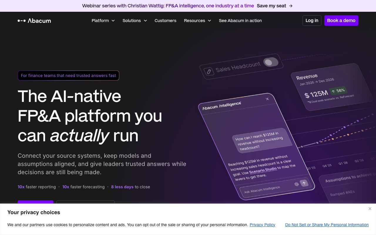Click Do Not Sell or Share My Personal Information
Image resolution: width=376 pixels, height=235 pixels.
pyautogui.click(x=327, y=225)
